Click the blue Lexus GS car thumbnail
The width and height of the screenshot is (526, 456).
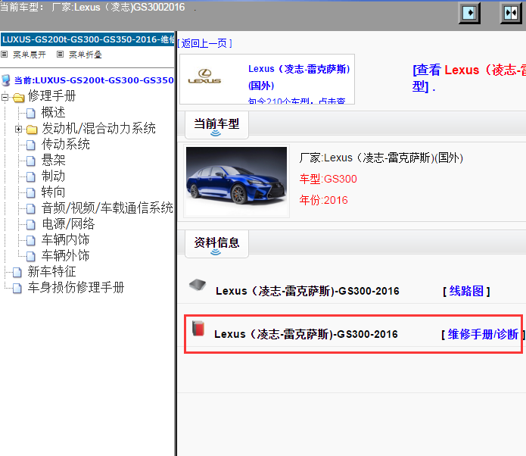[x=236, y=181]
